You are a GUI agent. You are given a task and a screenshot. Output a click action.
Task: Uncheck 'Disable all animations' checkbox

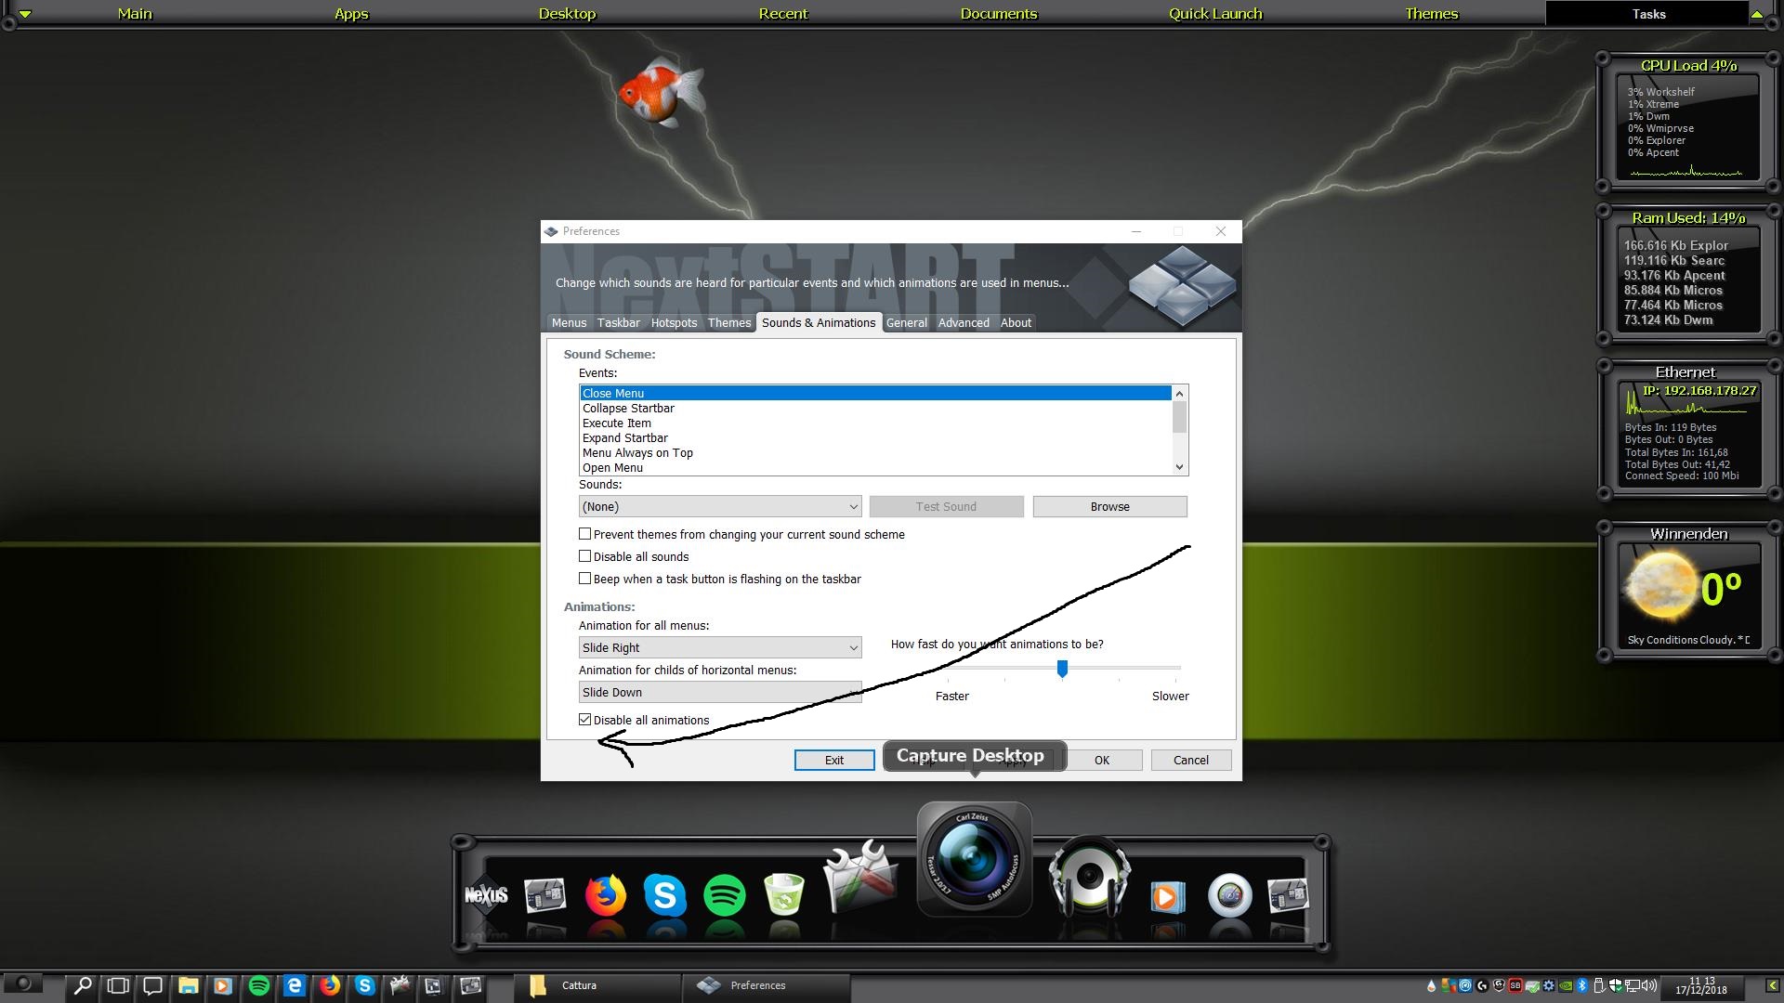pos(585,720)
